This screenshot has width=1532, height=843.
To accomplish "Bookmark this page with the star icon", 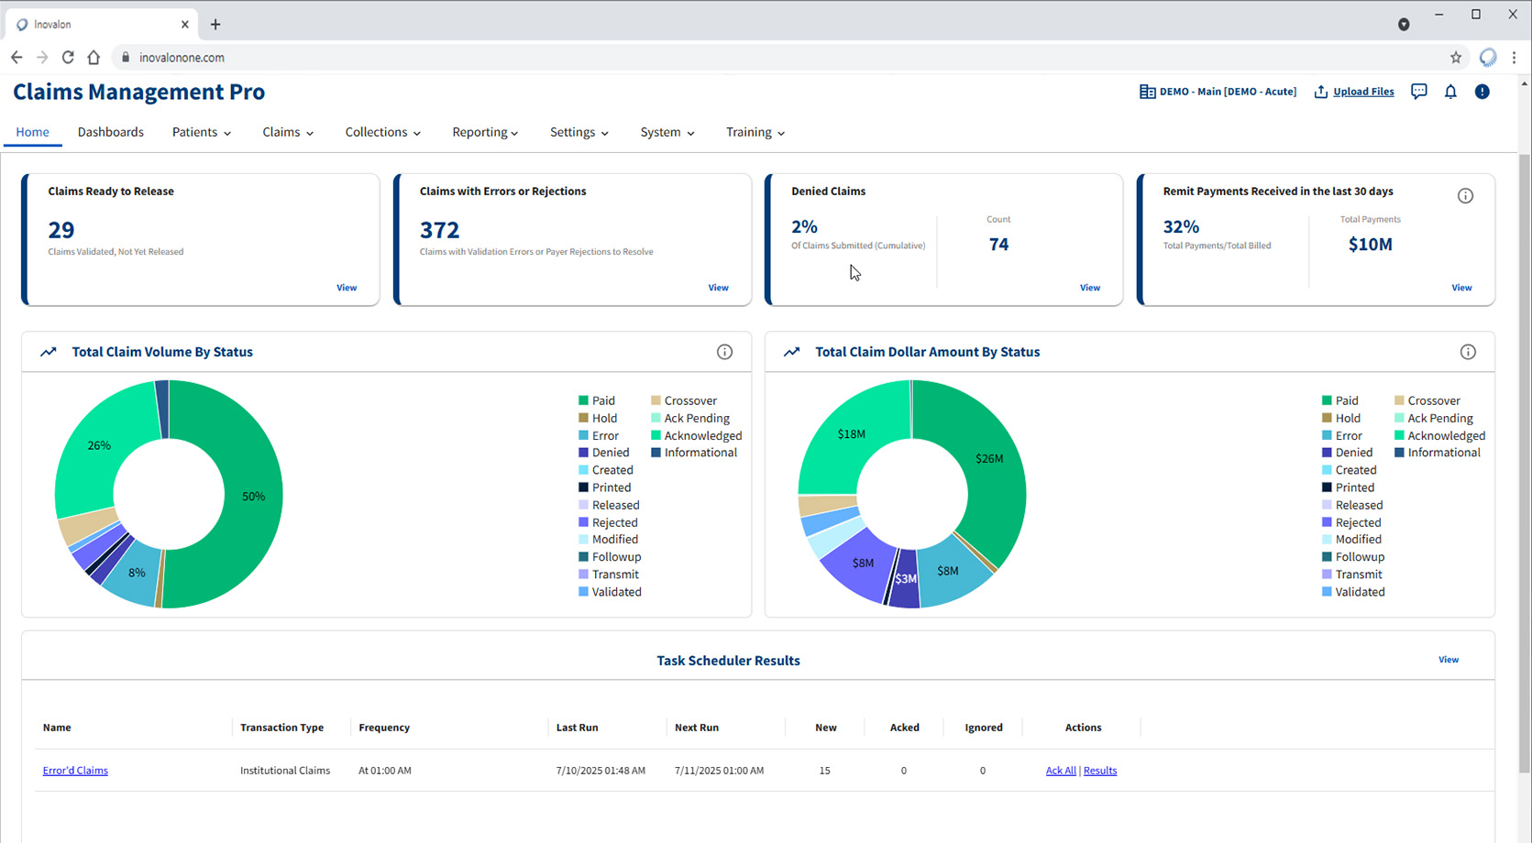I will [1456, 58].
